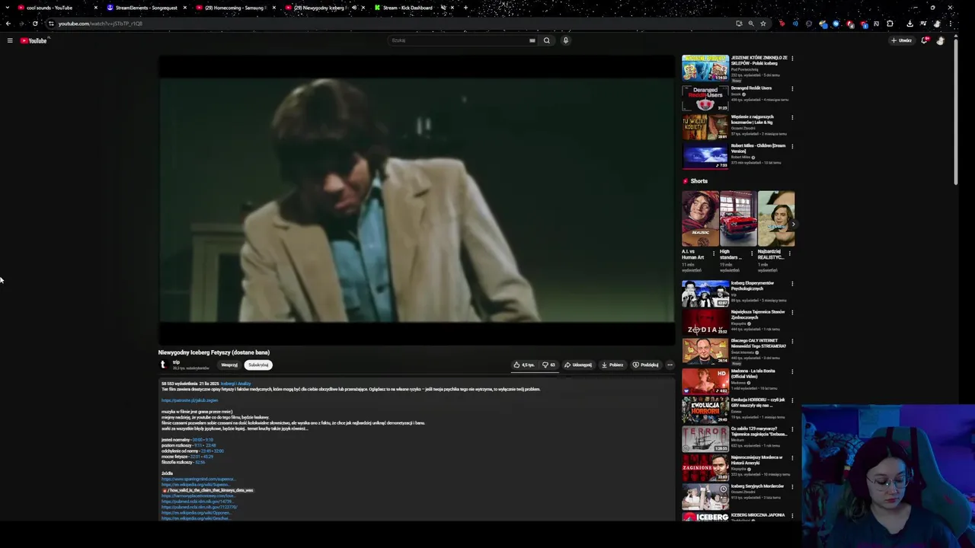Go to YouTube home via the logo
The image size is (975, 548).
pos(34,40)
